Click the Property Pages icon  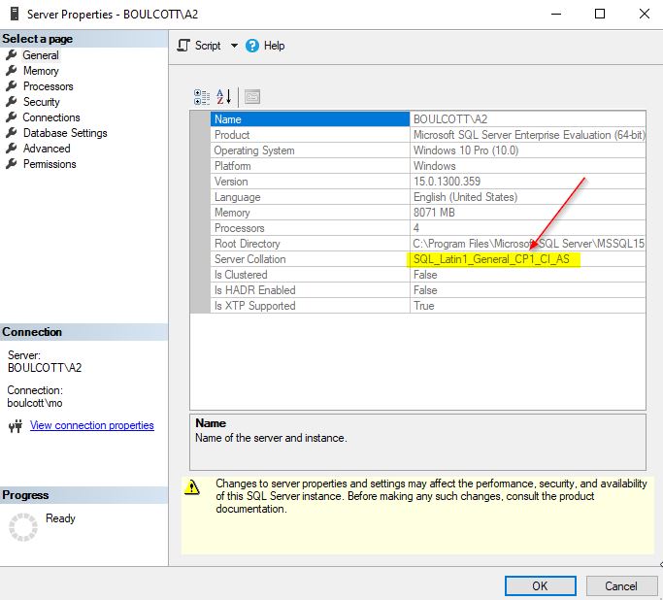[x=252, y=97]
